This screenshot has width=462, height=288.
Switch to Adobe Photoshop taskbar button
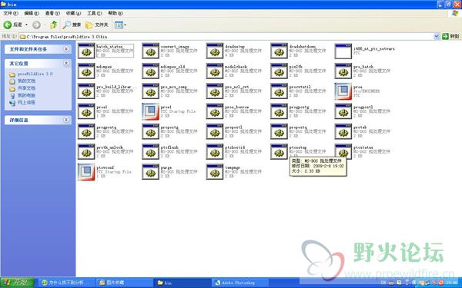coord(239,283)
